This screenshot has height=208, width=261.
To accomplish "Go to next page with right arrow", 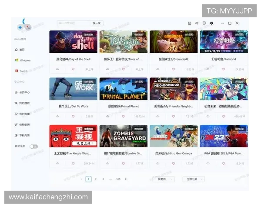I will pyautogui.click(x=126, y=179).
